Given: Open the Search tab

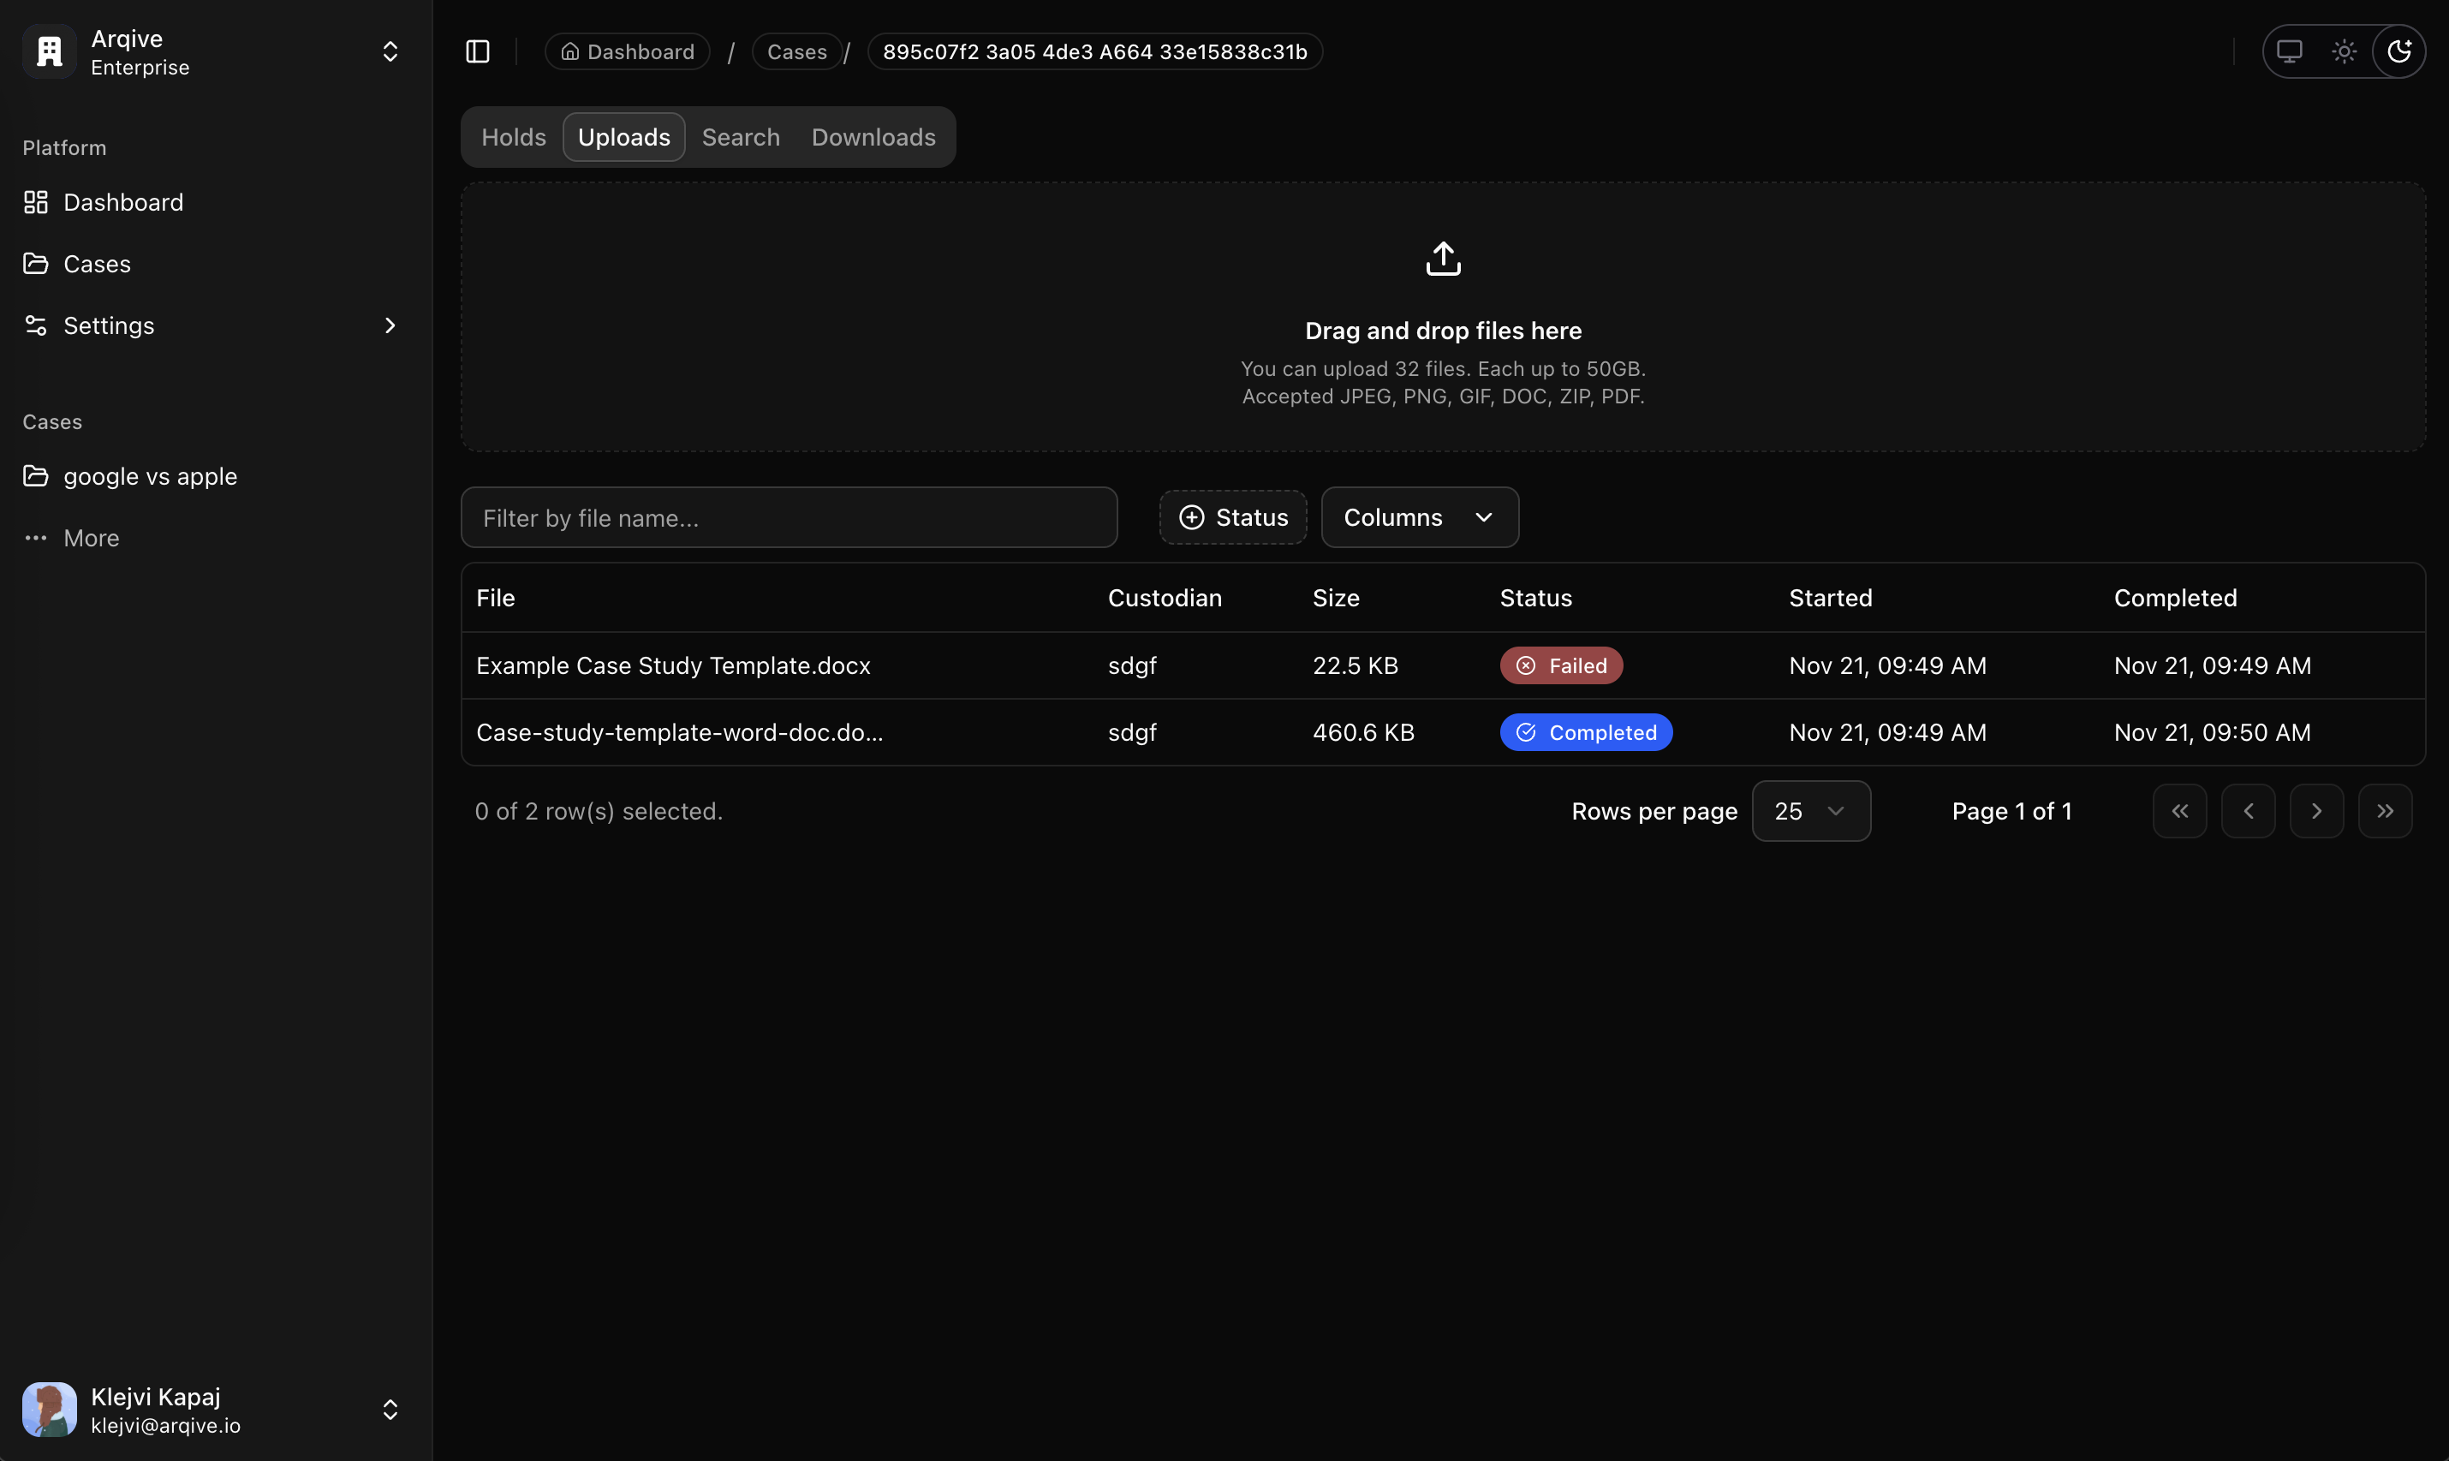Looking at the screenshot, I should 739,137.
